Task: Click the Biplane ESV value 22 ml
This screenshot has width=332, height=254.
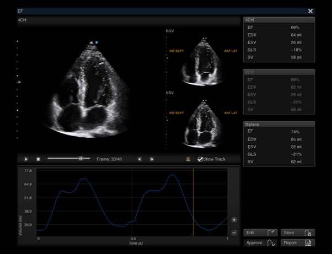Action: pos(296,147)
